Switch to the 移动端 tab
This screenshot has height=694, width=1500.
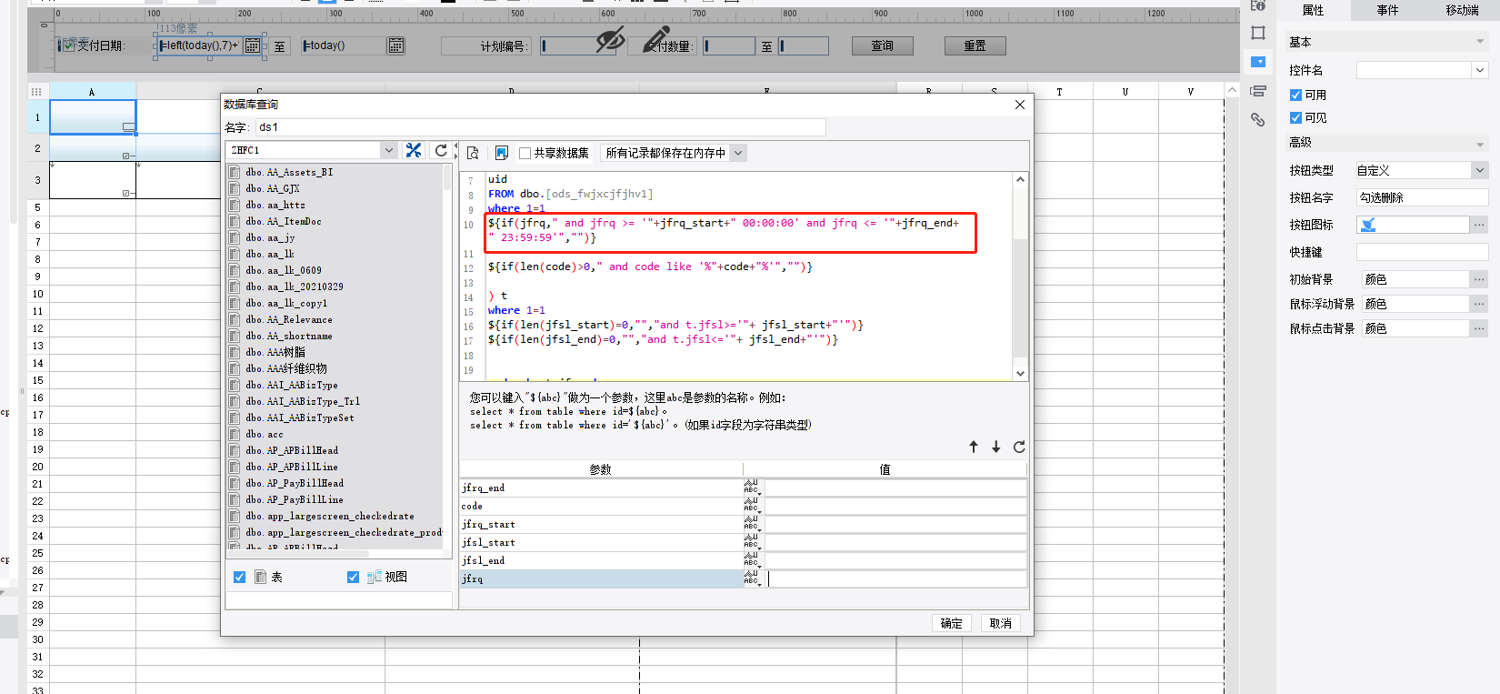pyautogui.click(x=1462, y=10)
